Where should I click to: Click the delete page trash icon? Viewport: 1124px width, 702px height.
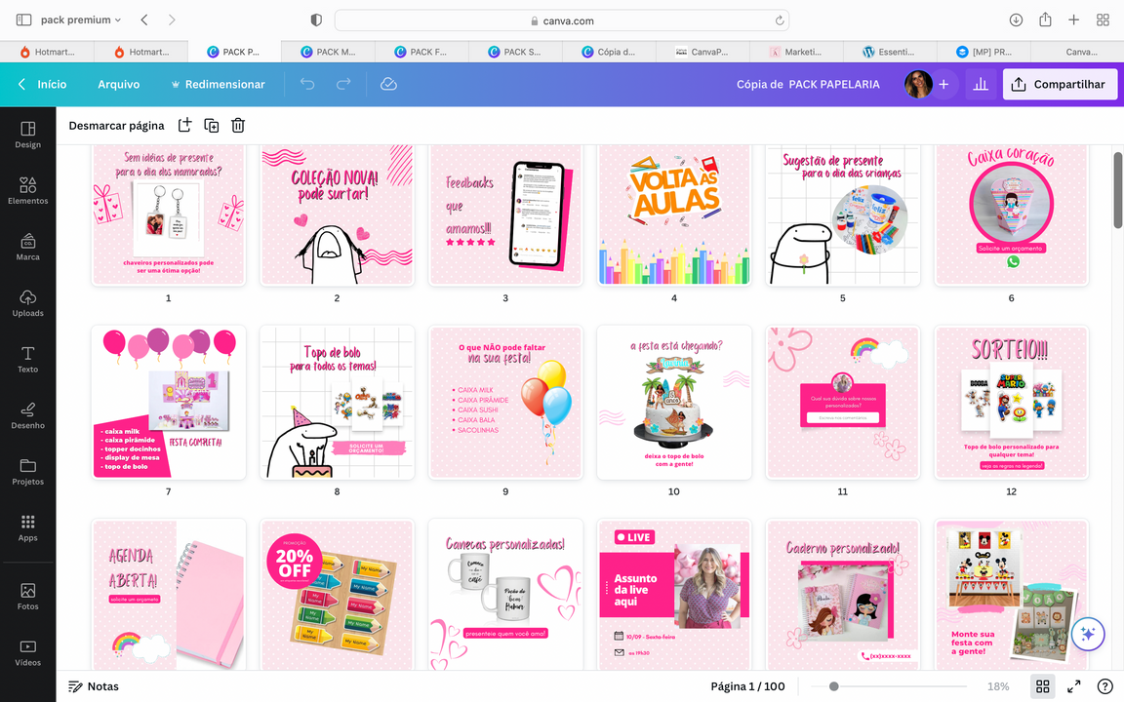(238, 125)
